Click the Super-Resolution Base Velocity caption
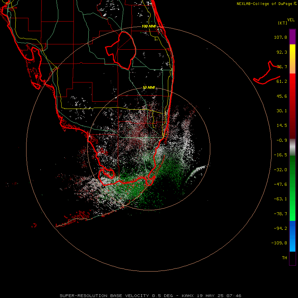Image resolution: width=298 pixels, height=298 pixels. point(150,296)
